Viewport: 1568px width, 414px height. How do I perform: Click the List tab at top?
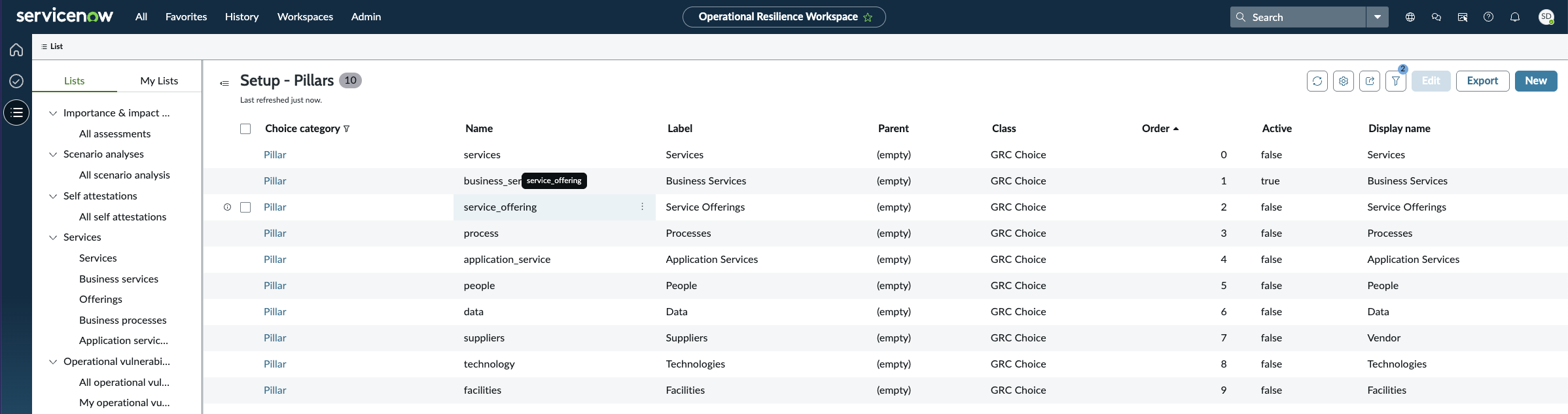52,46
